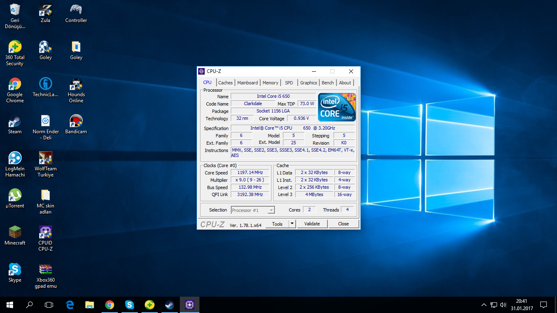
Task: Switch to the Bench tab
Action: (x=328, y=82)
